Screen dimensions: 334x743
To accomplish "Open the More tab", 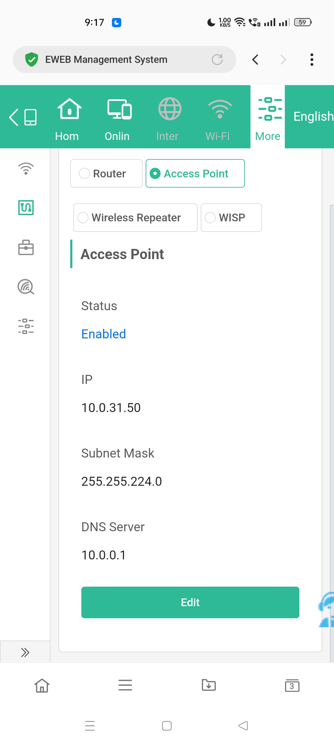I will [x=268, y=117].
